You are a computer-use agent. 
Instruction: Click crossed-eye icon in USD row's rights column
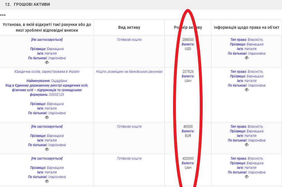point(247,58)
